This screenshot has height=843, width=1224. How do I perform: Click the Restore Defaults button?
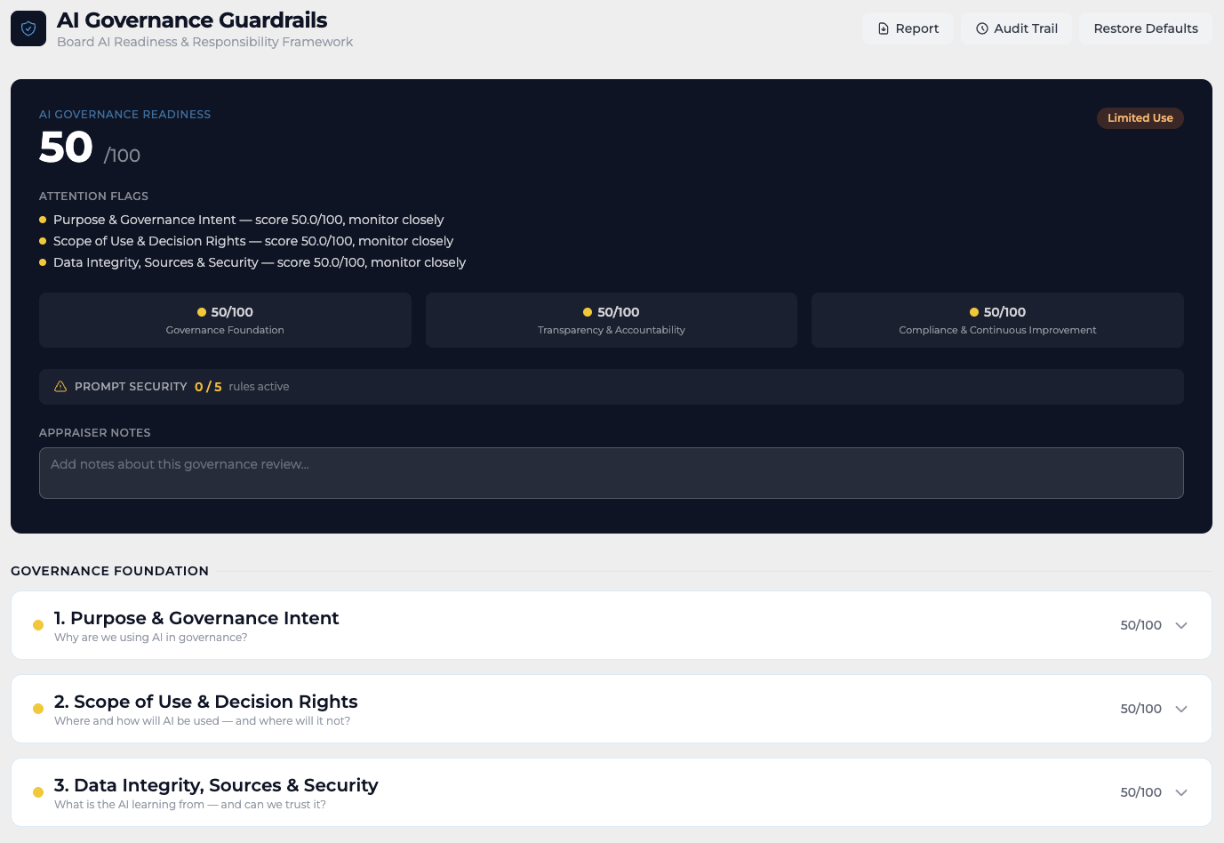1145,28
